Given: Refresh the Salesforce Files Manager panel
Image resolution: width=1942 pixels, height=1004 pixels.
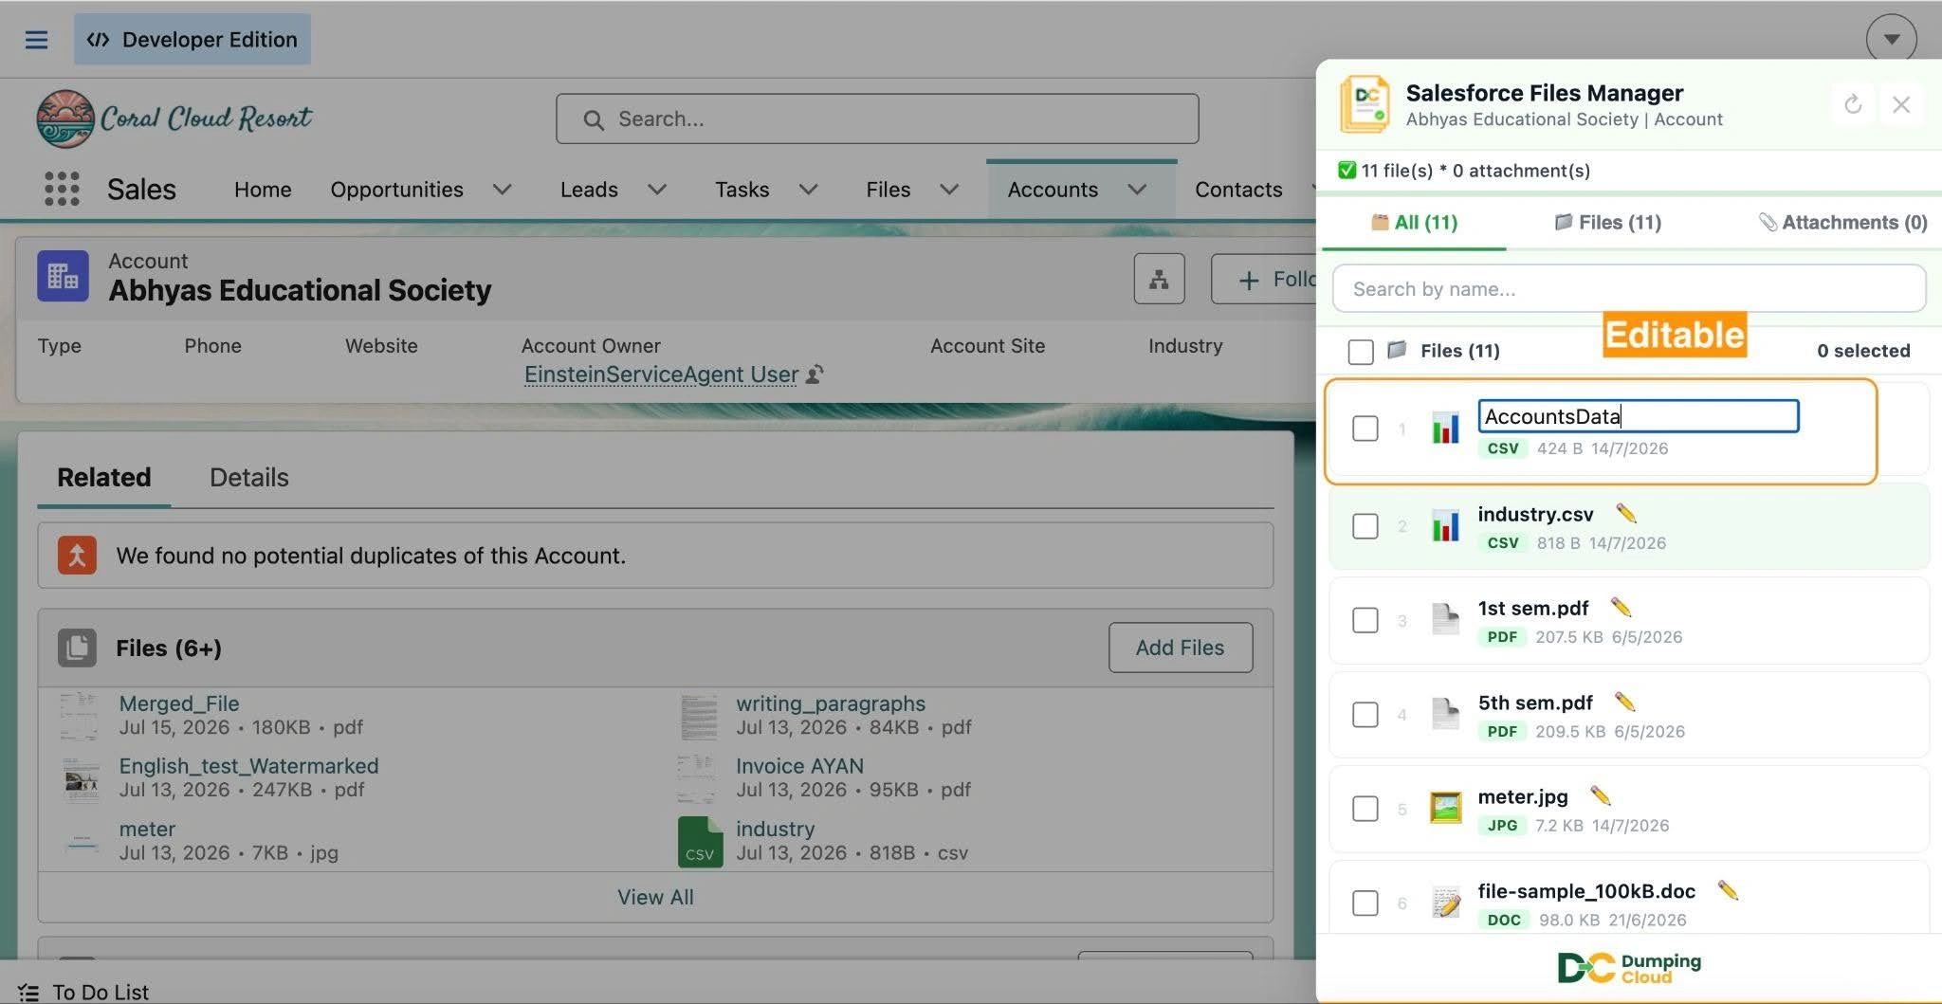Looking at the screenshot, I should (x=1853, y=104).
